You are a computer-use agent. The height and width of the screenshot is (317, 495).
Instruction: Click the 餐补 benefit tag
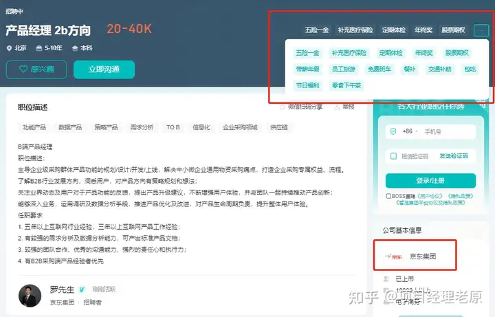pyautogui.click(x=410, y=69)
